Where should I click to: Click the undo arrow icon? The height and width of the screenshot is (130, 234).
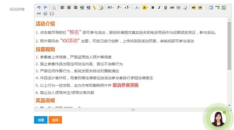click(x=39, y=8)
